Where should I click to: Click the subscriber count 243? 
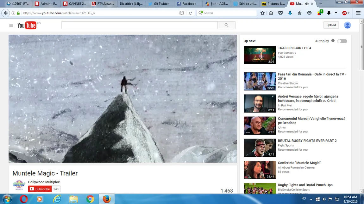tap(56, 189)
